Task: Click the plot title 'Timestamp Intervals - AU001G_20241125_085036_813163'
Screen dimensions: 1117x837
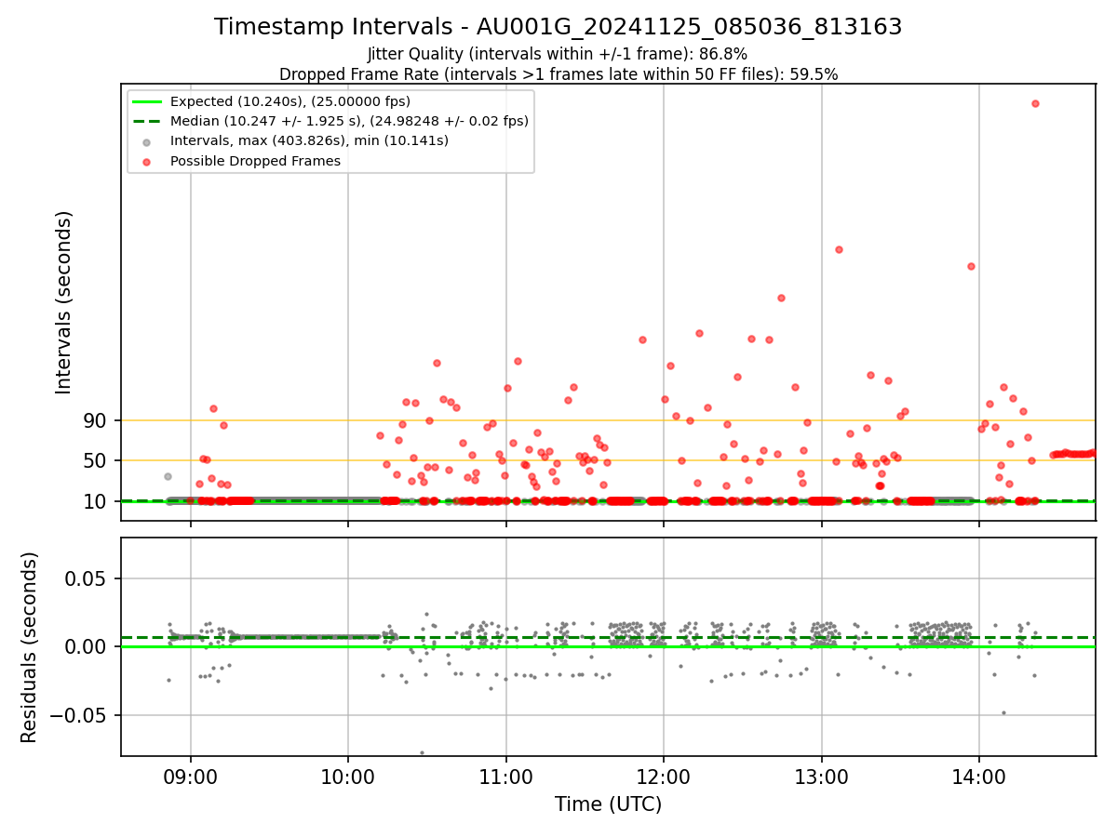Action: click(558, 27)
